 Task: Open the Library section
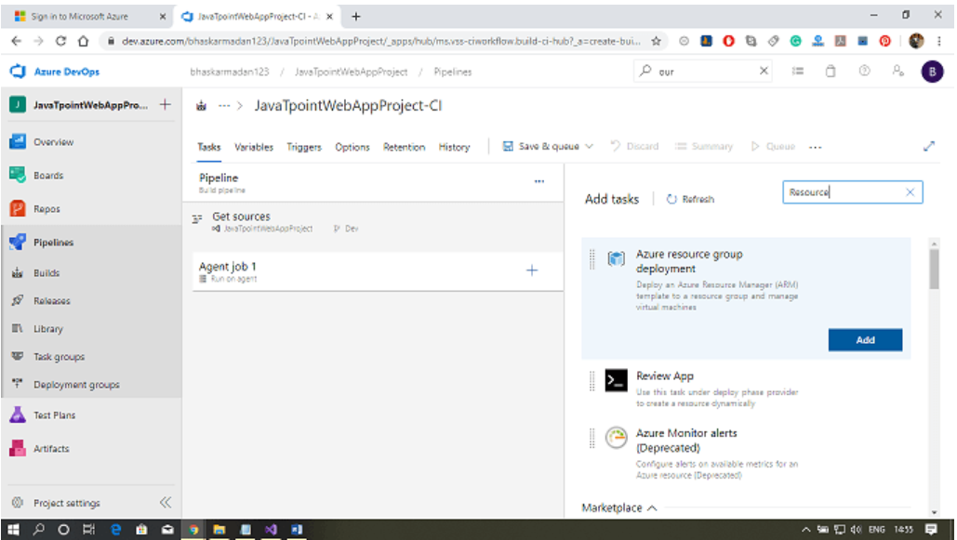coord(51,327)
